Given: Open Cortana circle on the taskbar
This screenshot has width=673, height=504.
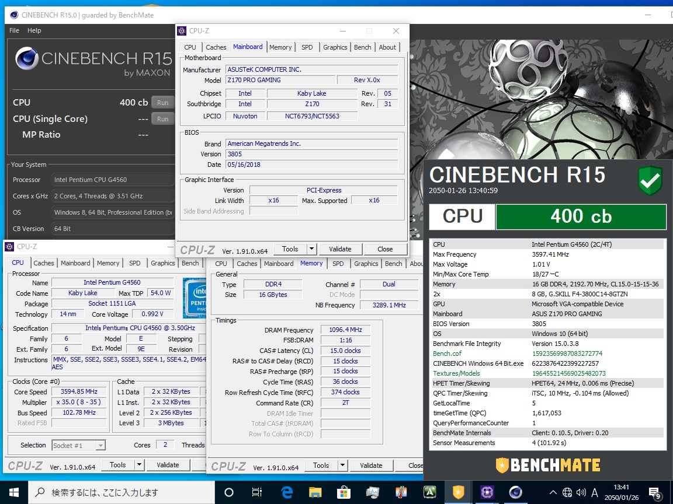Looking at the screenshot, I should (x=229, y=492).
